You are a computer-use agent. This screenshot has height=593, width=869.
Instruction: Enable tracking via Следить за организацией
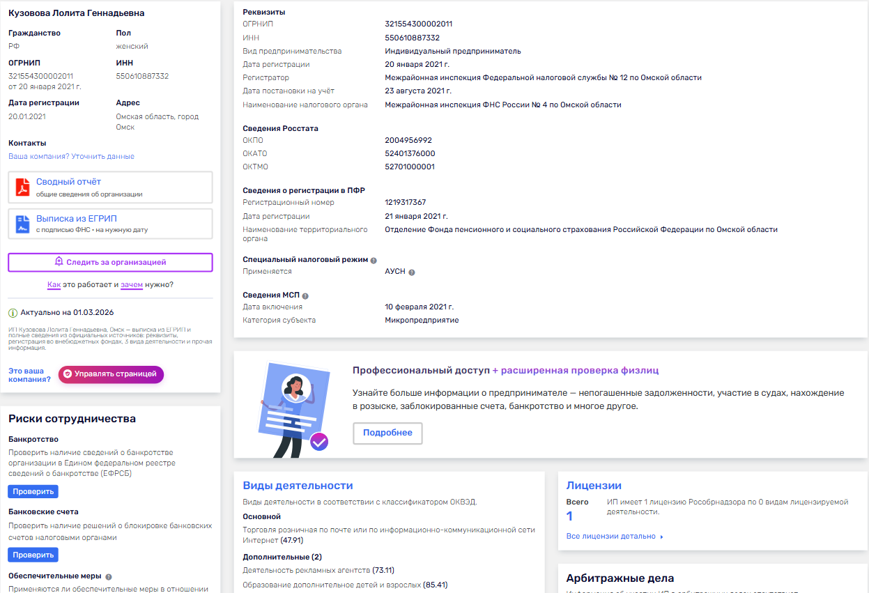tap(109, 262)
